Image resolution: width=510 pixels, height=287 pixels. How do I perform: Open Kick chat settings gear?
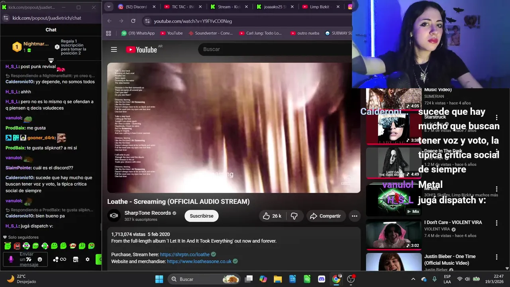click(x=88, y=259)
